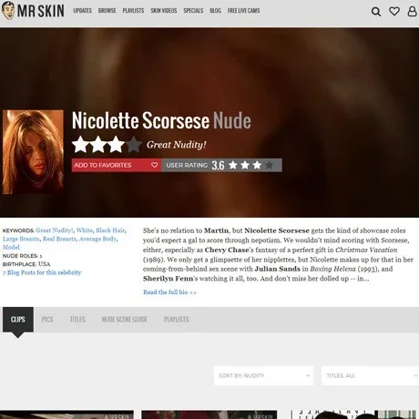Click the fourth gray user rating star
This screenshot has width=419, height=419.
tap(269, 165)
